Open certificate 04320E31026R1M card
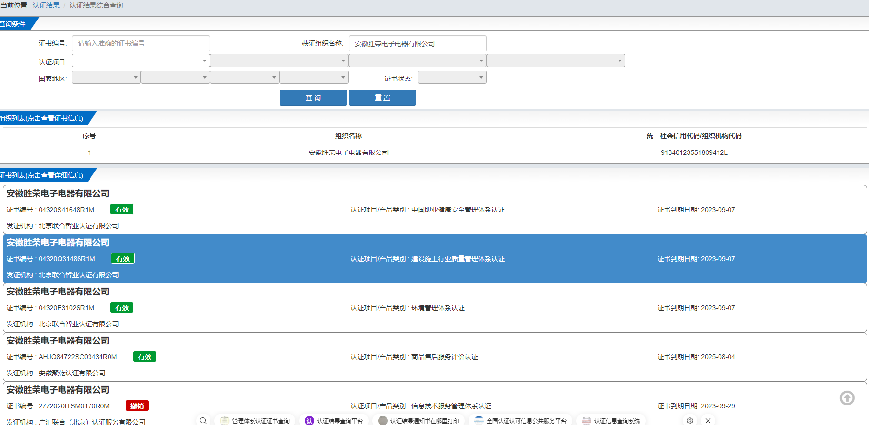The width and height of the screenshot is (869, 425). click(434, 308)
